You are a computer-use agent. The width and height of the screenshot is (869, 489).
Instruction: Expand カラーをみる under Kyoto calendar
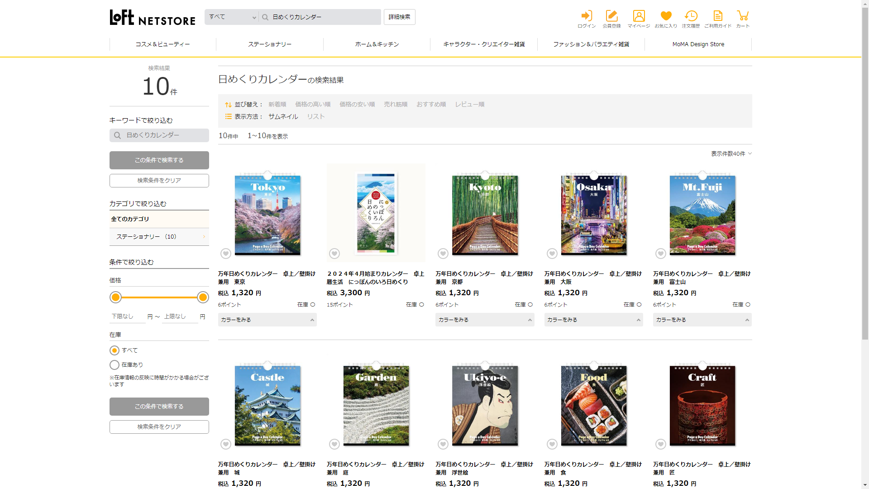point(484,320)
